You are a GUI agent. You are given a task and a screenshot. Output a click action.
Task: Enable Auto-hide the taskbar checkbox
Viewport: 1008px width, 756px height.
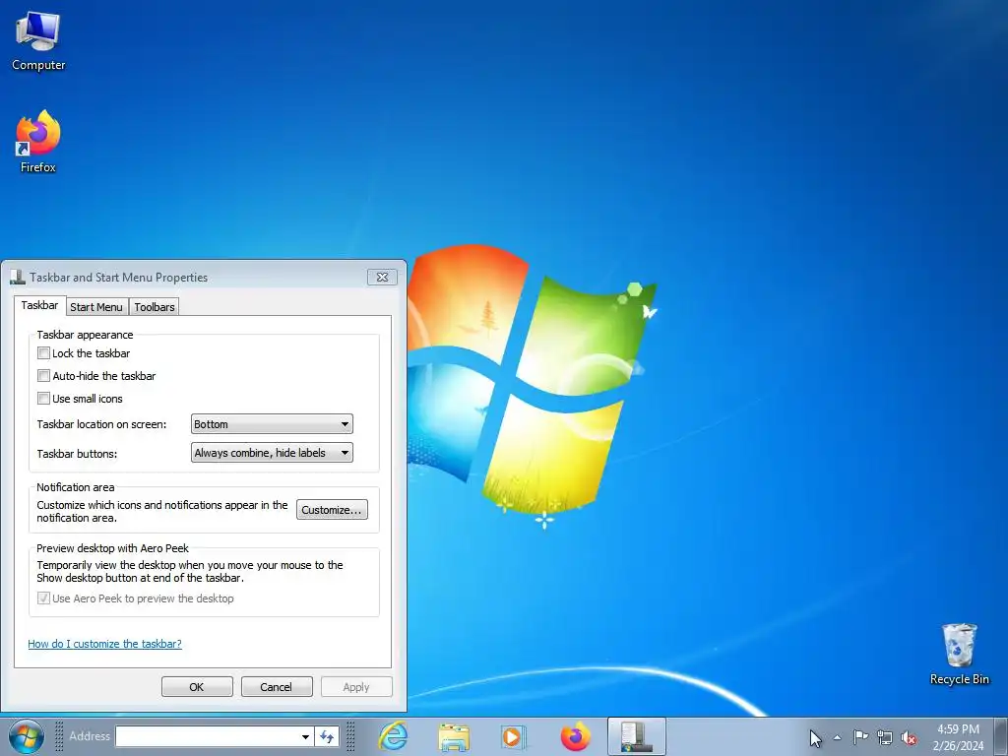(x=43, y=375)
